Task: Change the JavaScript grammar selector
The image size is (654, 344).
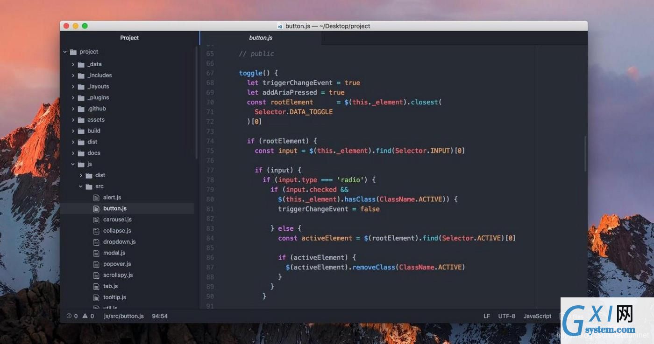Action: tap(537, 316)
